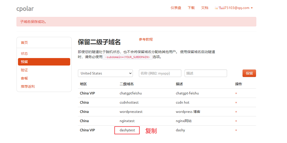Click the -subdomain=<YOUR_SUBDOMAIN> code snippet
The width and height of the screenshot is (287, 143).
click(127, 57)
